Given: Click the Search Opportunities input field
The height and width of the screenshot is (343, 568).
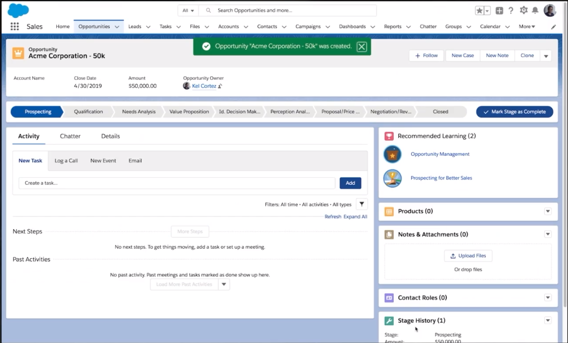Looking at the screenshot, I should [288, 11].
